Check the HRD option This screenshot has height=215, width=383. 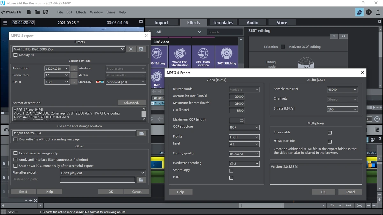click(x=231, y=178)
